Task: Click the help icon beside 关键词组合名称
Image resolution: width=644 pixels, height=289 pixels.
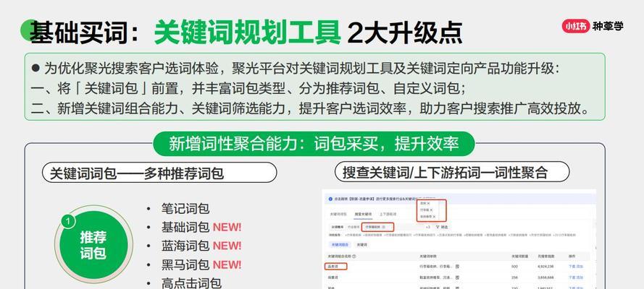Action: coord(354,256)
